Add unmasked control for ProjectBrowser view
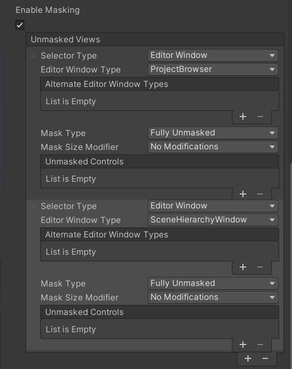The height and width of the screenshot is (369, 292). [243, 194]
